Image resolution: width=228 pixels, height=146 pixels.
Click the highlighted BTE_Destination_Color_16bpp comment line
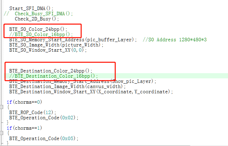(54, 76)
